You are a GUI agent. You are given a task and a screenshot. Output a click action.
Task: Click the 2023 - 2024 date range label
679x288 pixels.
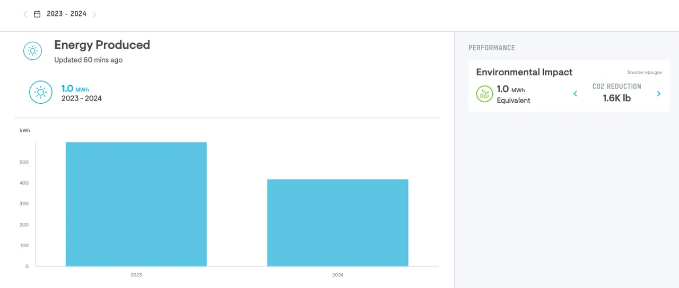[66, 14]
